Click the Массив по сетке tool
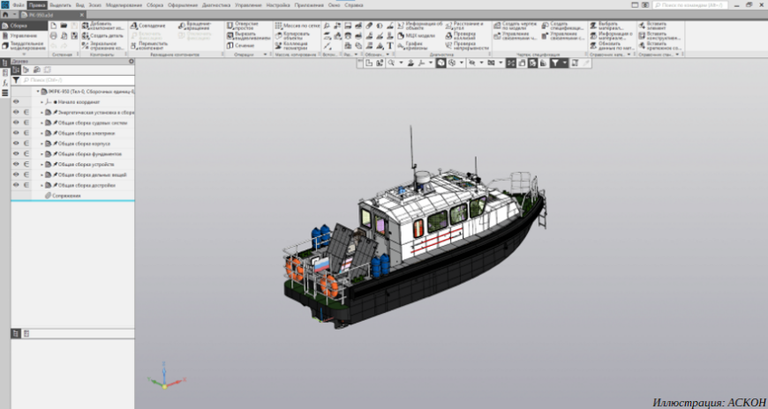768x409 pixels. pos(297,26)
